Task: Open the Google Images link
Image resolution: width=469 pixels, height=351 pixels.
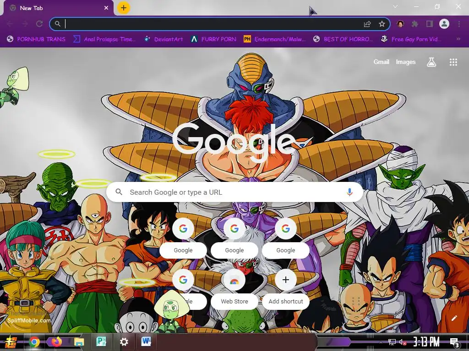Action: (x=406, y=62)
